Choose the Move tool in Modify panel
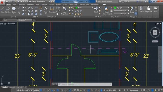Screen dimensions: 163x92 click(29, 8)
